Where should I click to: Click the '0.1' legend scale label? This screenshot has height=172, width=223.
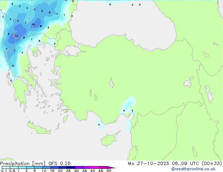coord(4,171)
